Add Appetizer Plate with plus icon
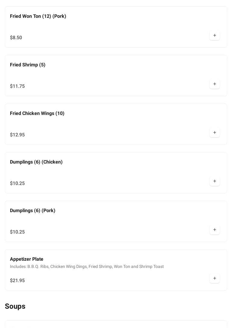This screenshot has height=328, width=232. coord(215,278)
